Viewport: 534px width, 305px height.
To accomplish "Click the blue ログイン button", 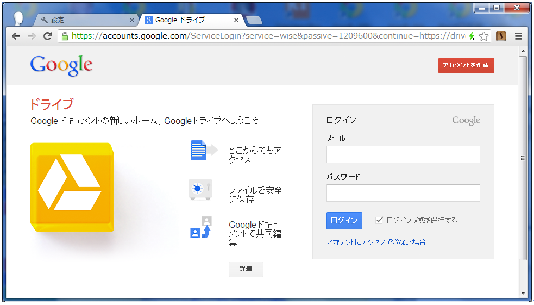I will tap(344, 221).
